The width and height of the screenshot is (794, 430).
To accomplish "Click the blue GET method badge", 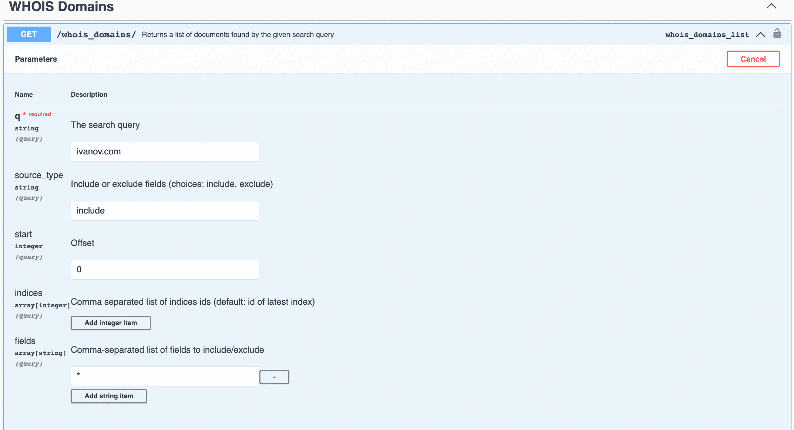I will tap(29, 34).
